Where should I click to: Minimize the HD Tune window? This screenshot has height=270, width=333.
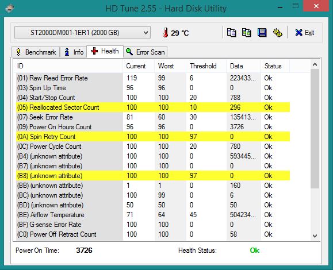[280, 7]
